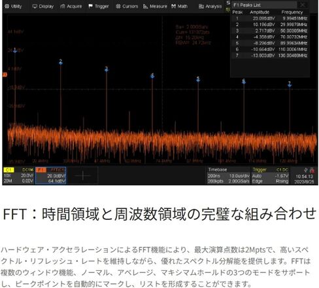Open the Trigger menu
This screenshot has height=288, width=319.
point(99,7)
